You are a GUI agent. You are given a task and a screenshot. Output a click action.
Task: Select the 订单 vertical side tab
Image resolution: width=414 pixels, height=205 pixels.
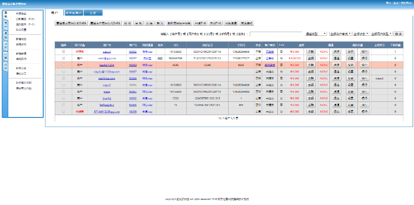tap(5, 56)
